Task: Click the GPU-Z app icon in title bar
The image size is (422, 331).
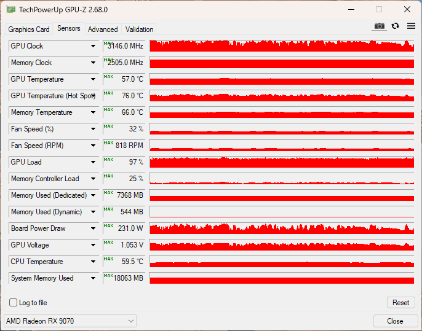Action: pos(11,10)
